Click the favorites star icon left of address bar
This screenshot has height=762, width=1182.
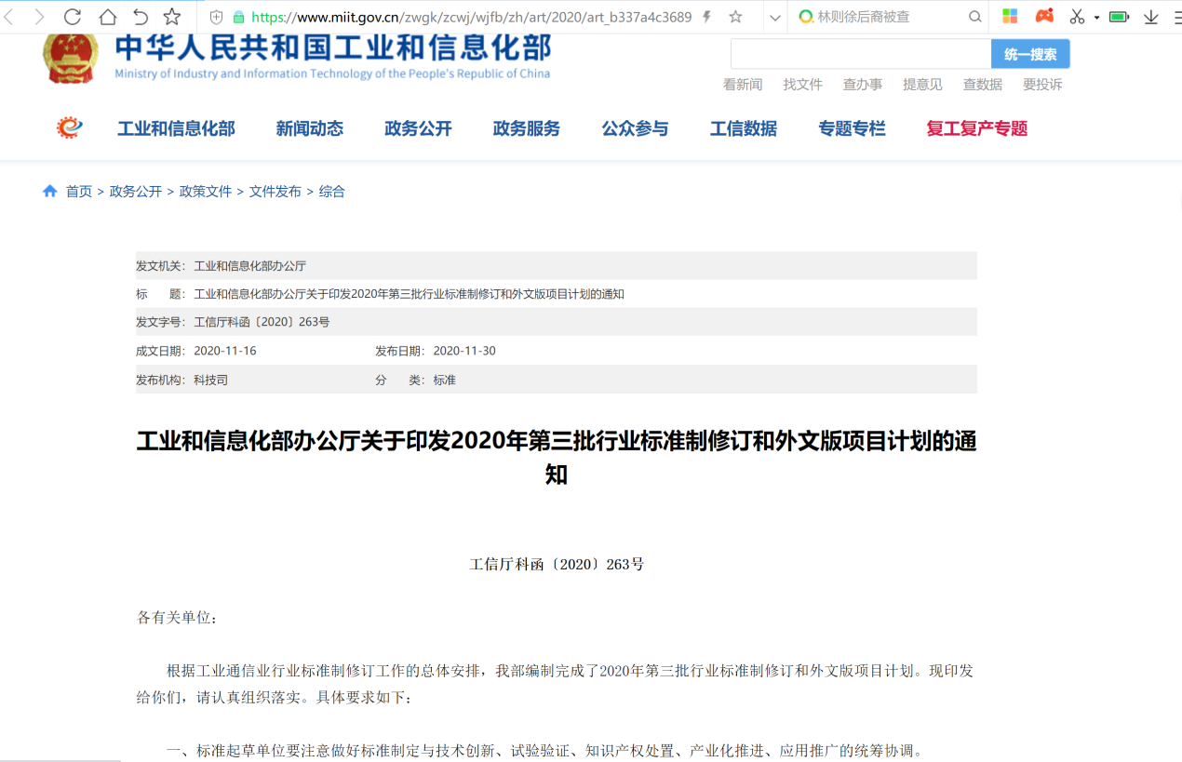[x=172, y=17]
